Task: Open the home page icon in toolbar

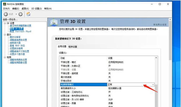Action: click(x=28, y=14)
